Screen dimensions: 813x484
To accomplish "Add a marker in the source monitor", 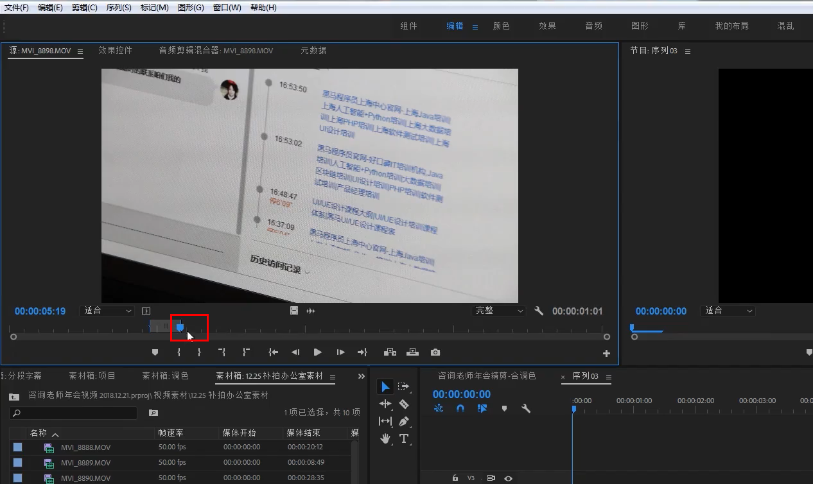I will (154, 352).
